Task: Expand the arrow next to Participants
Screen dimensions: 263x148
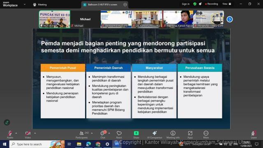Action: (x=92, y=133)
